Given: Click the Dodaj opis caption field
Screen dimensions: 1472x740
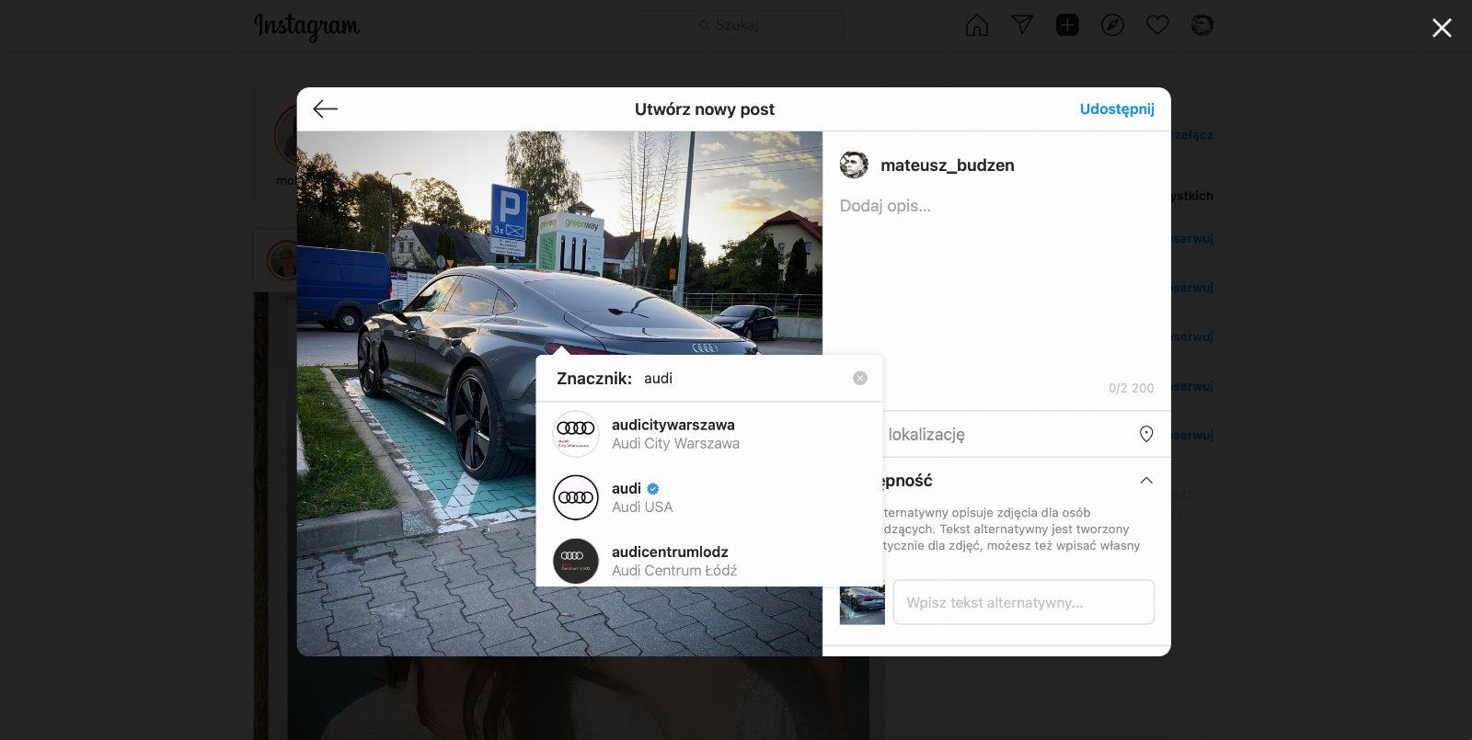Looking at the screenshot, I should click(x=995, y=206).
